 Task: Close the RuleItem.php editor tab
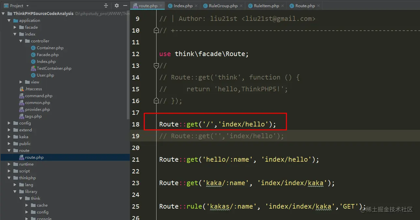[x=282, y=6]
